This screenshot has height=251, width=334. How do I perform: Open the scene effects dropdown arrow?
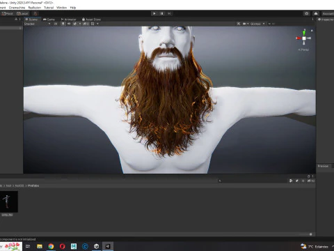click(80, 24)
